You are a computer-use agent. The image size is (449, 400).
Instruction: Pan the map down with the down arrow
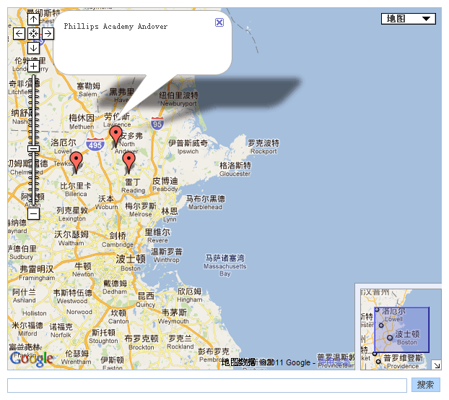(33, 48)
